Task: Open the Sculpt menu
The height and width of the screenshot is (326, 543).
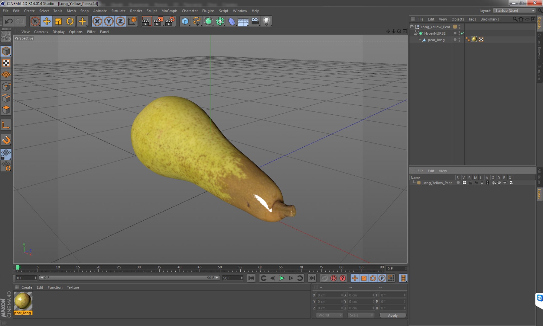Action: (x=152, y=11)
